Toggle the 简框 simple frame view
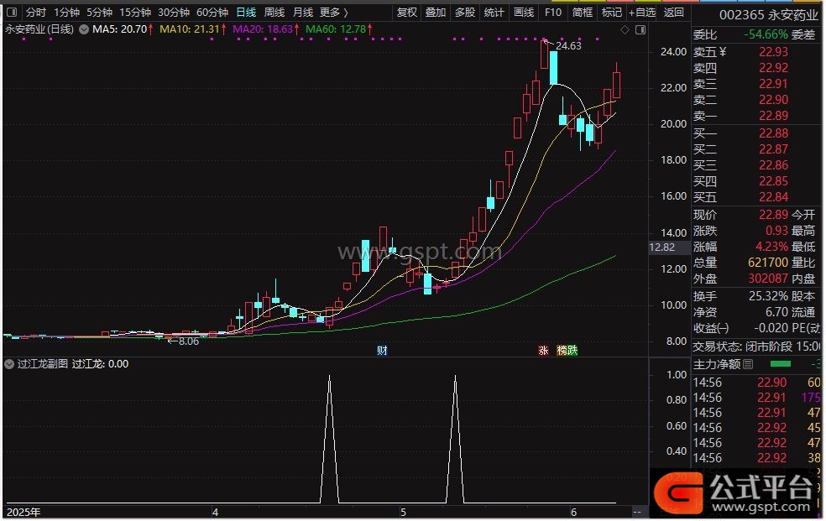826x521 pixels. click(x=582, y=12)
